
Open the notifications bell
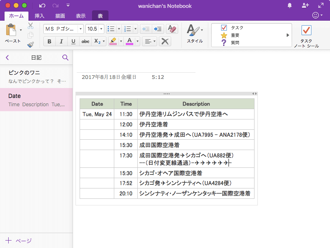290,6
